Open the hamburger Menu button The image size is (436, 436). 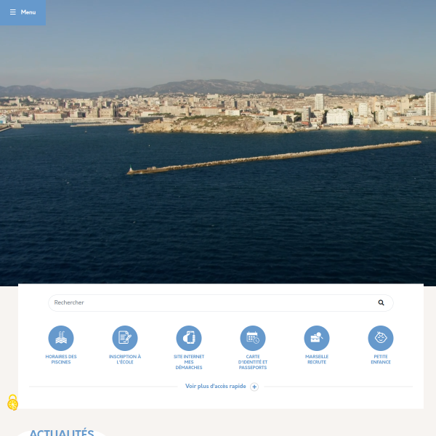click(23, 12)
